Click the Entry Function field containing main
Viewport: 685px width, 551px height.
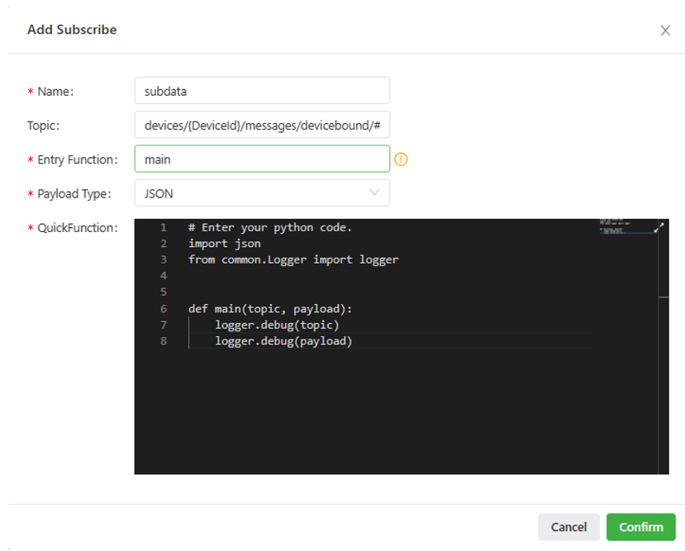[x=261, y=159]
